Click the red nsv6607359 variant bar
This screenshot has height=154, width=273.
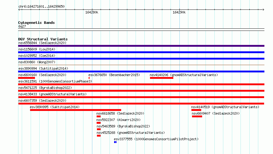[x=141, y=104]
